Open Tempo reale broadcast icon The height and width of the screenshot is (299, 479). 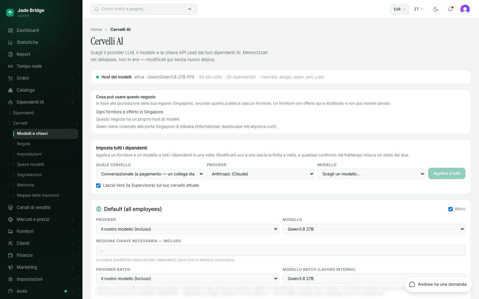click(10, 66)
